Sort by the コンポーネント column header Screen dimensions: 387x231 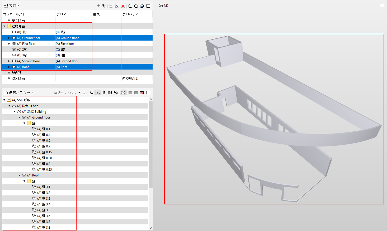[x=29, y=14]
